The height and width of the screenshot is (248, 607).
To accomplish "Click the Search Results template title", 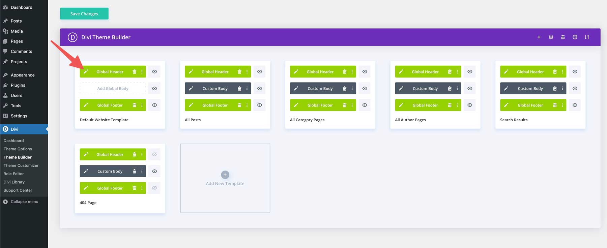I will tap(514, 120).
